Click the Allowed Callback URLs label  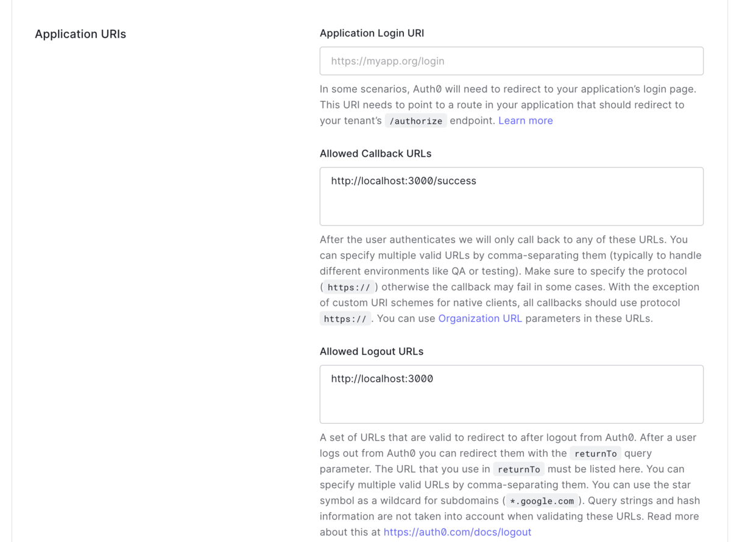pyautogui.click(x=375, y=154)
